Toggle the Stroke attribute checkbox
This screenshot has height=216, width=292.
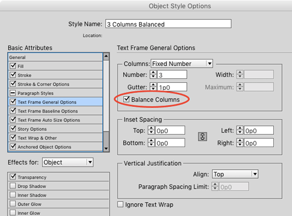pyautogui.click(x=13, y=75)
